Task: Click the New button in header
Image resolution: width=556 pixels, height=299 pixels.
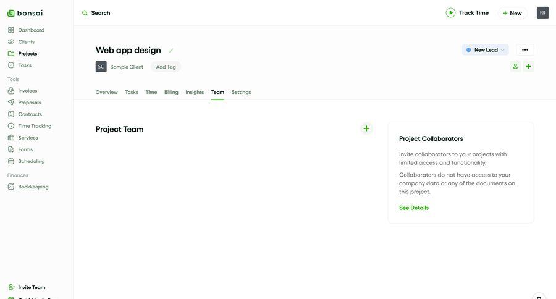Action: pos(512,13)
